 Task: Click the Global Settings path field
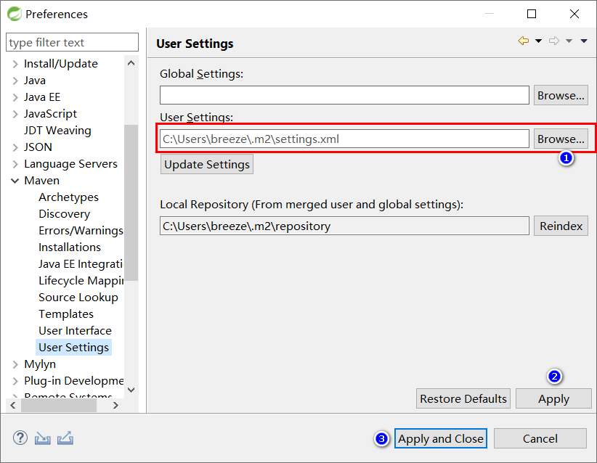(344, 95)
